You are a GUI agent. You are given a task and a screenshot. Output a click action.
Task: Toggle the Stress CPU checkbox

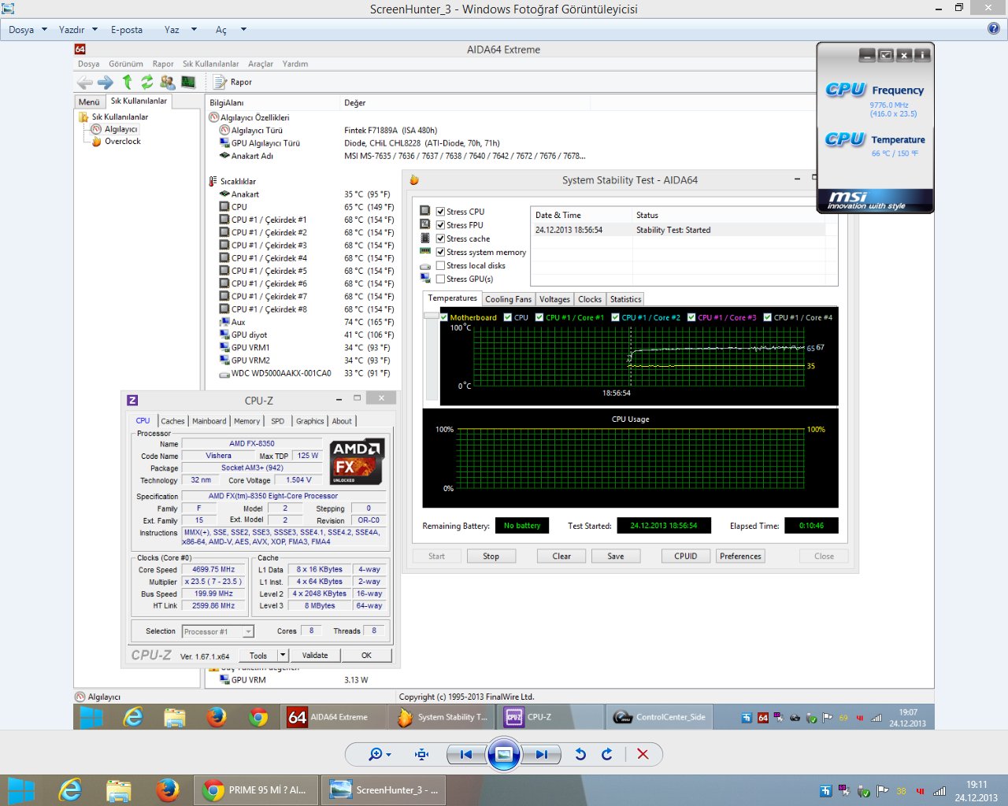tap(441, 212)
